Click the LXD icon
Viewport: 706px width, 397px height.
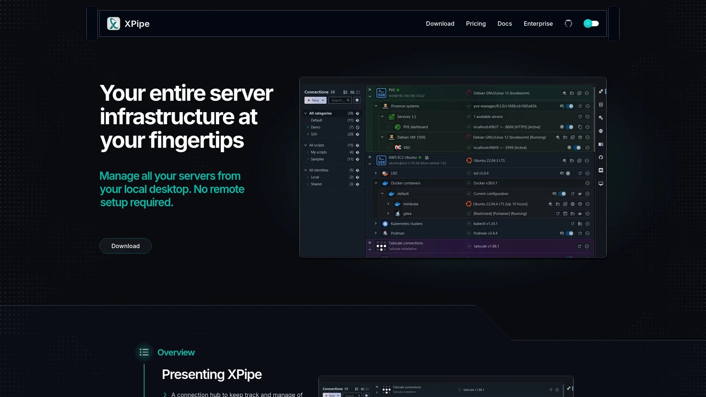tap(385, 173)
